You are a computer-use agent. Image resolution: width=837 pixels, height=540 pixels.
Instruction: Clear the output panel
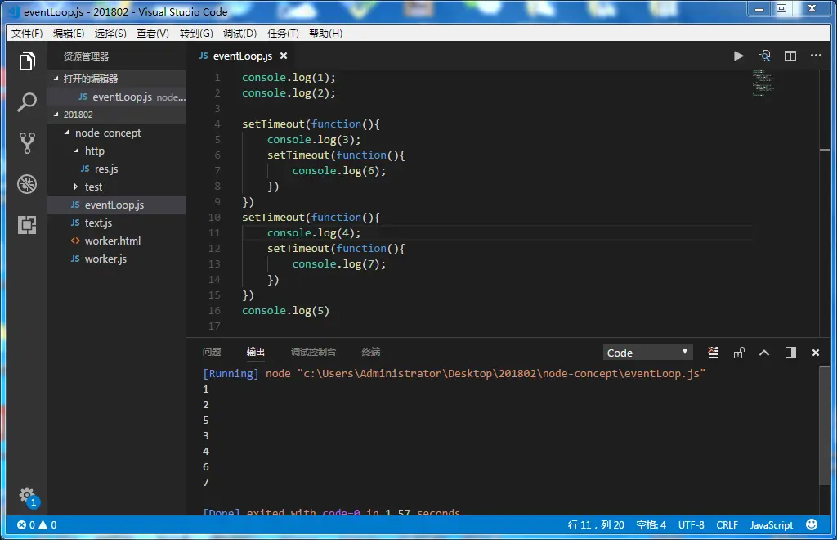[713, 353]
